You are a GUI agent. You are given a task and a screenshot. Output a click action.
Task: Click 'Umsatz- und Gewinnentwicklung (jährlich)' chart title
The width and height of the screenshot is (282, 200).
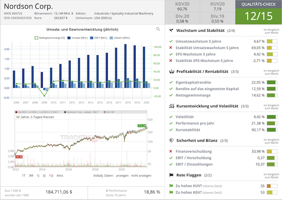click(82, 29)
